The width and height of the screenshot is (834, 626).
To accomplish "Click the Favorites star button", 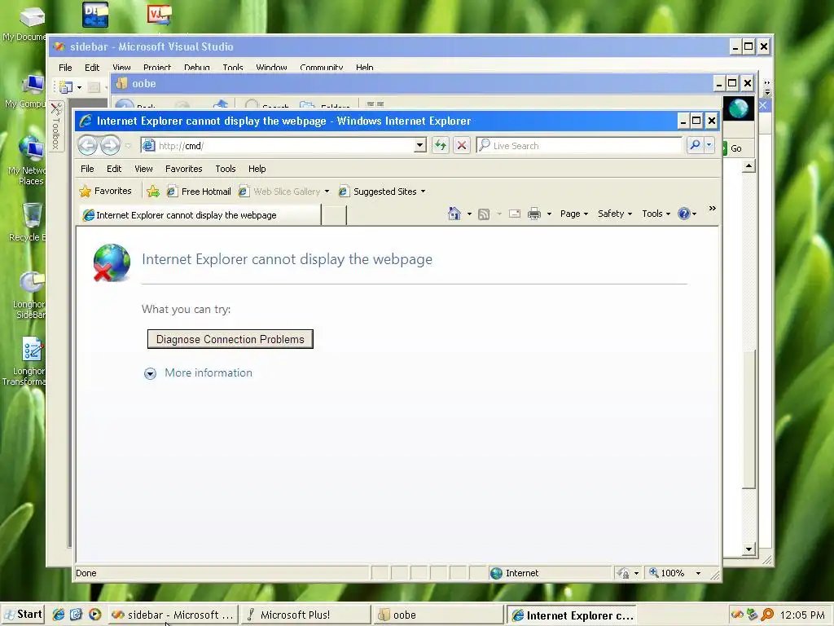I will click(x=105, y=191).
